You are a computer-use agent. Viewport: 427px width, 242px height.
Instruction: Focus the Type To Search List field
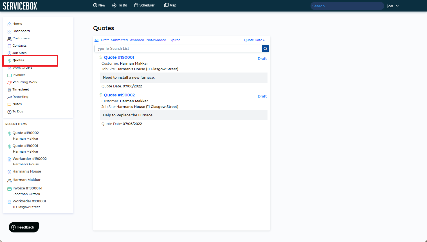point(178,49)
